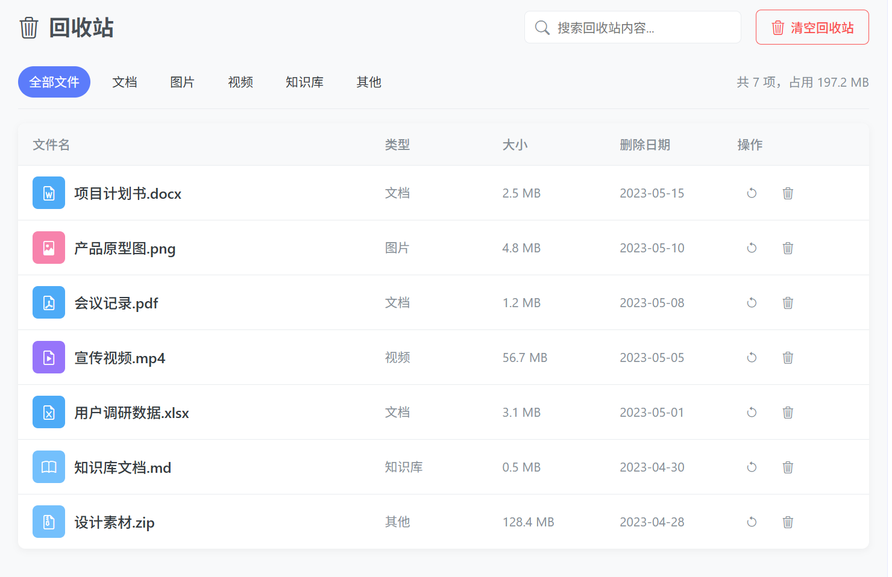Show the 知识库 category tab
The height and width of the screenshot is (577, 892).
(304, 82)
